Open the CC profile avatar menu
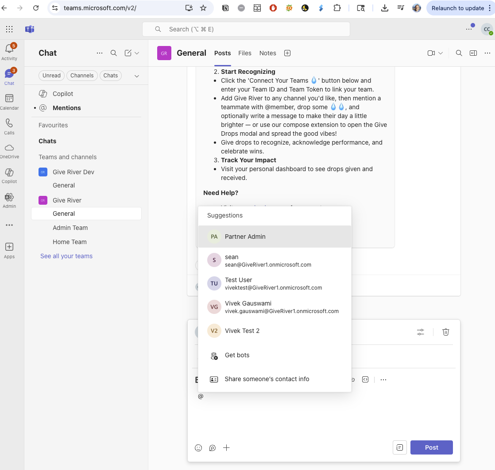 coord(487,29)
